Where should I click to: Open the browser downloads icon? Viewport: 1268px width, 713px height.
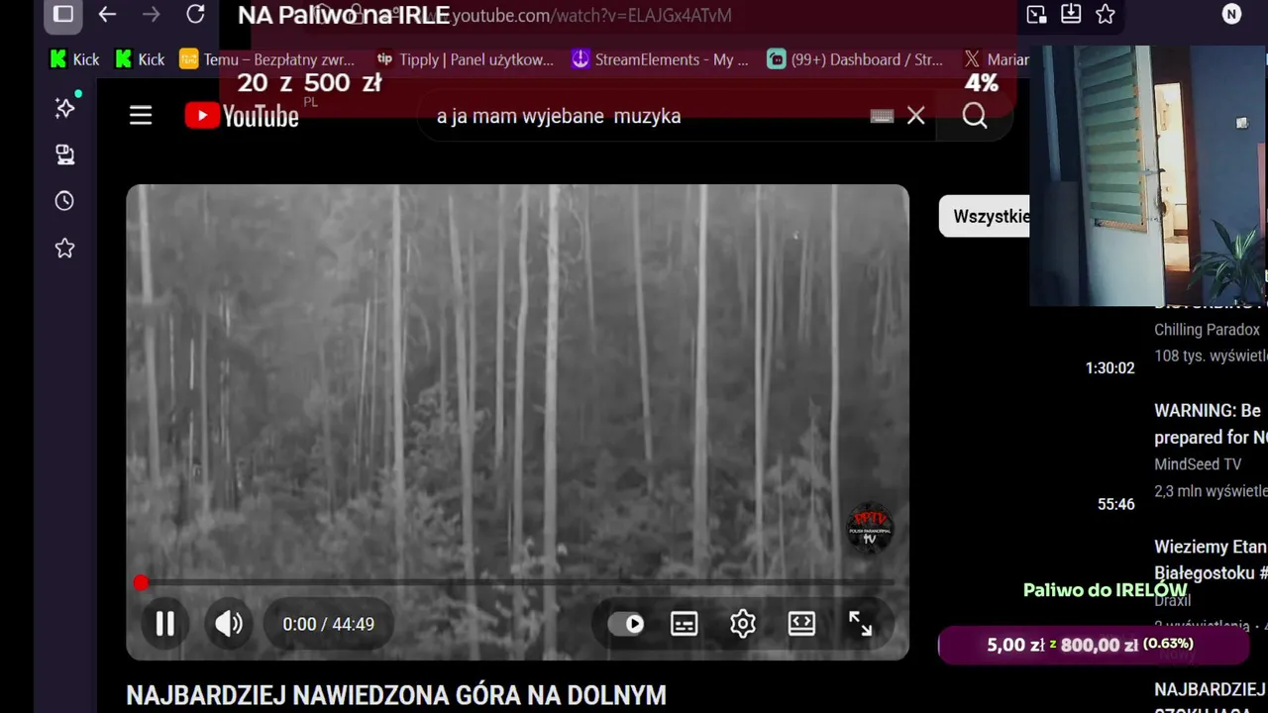pos(1071,15)
